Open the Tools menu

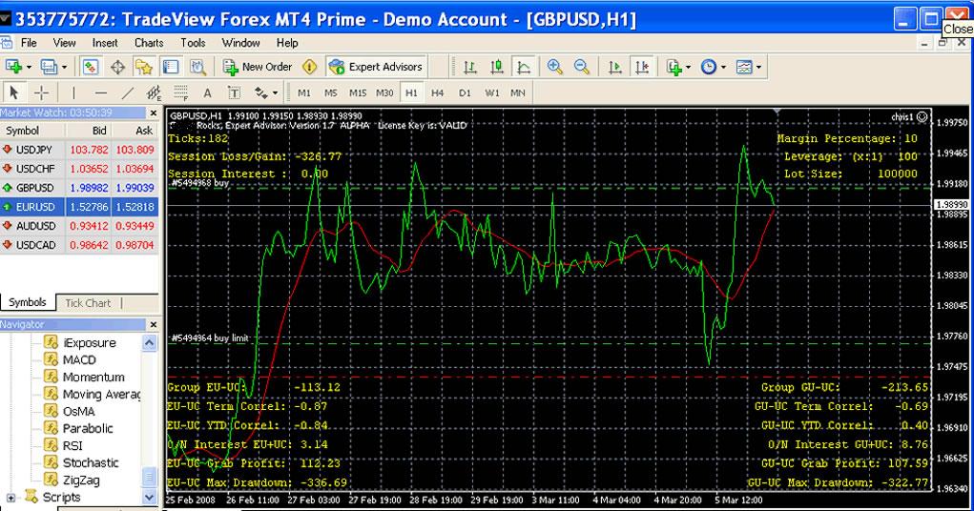194,43
